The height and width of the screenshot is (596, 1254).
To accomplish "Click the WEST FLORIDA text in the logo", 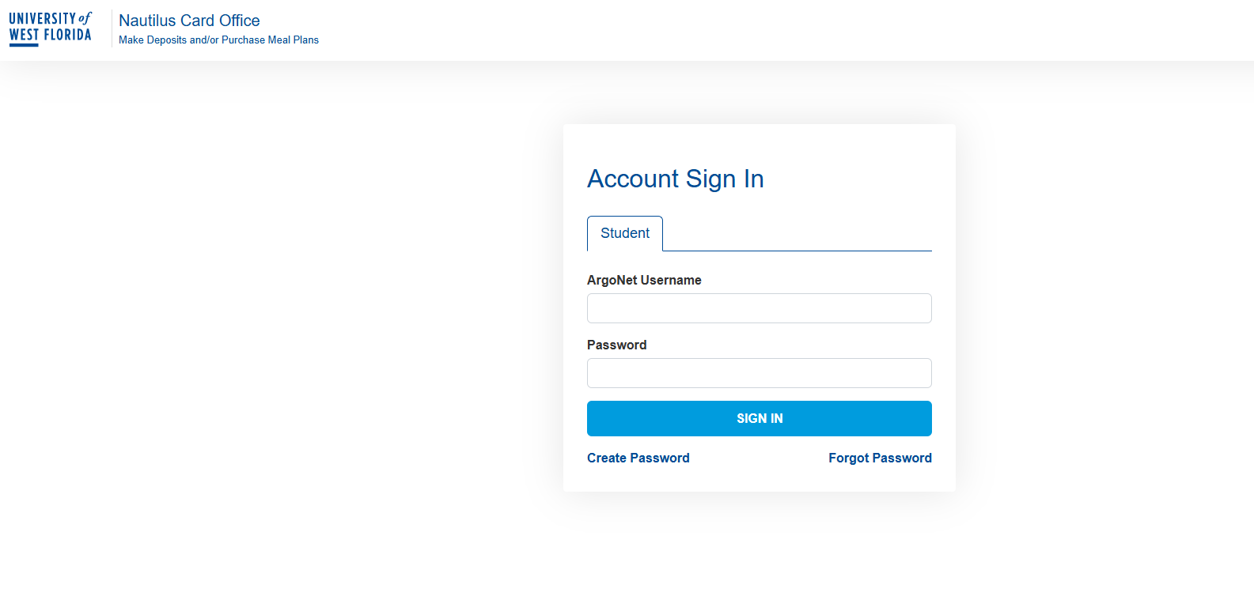I will click(x=50, y=35).
